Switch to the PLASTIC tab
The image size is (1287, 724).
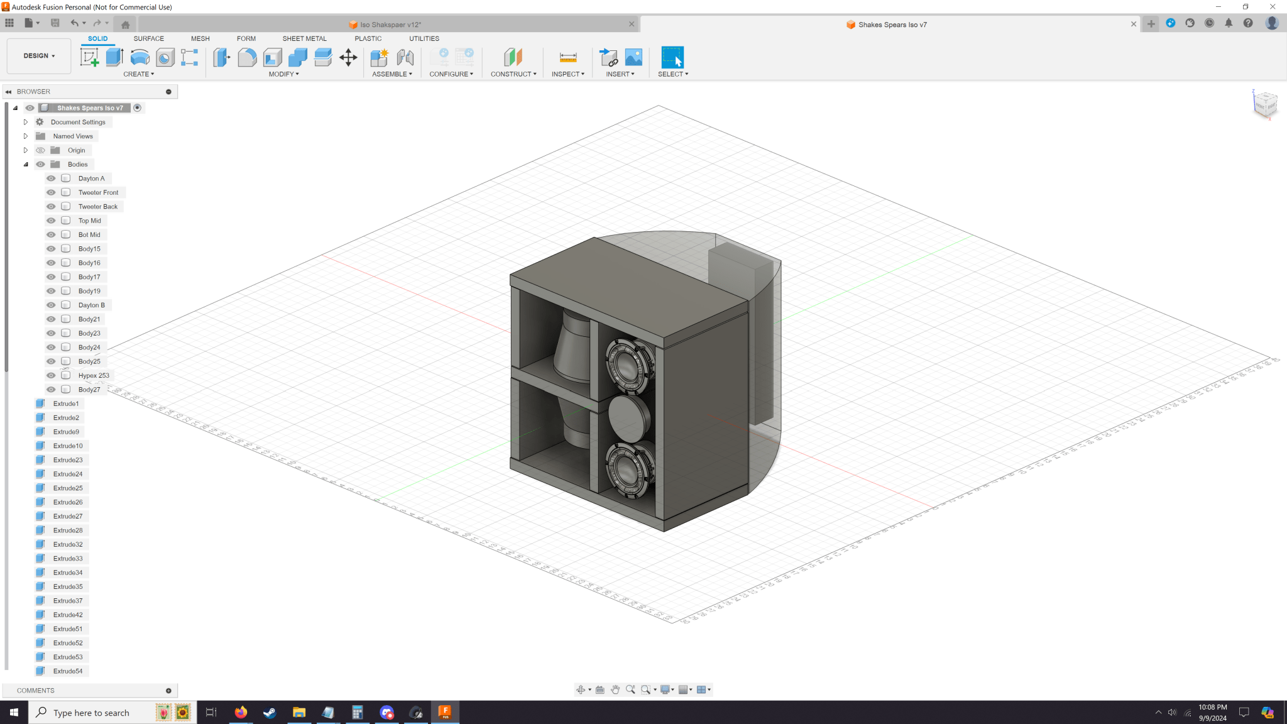pyautogui.click(x=368, y=38)
